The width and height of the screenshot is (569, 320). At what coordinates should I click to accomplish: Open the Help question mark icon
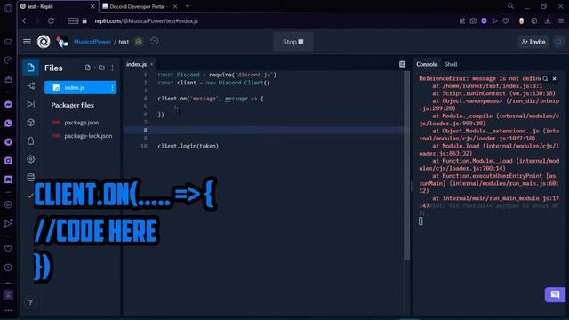30,302
